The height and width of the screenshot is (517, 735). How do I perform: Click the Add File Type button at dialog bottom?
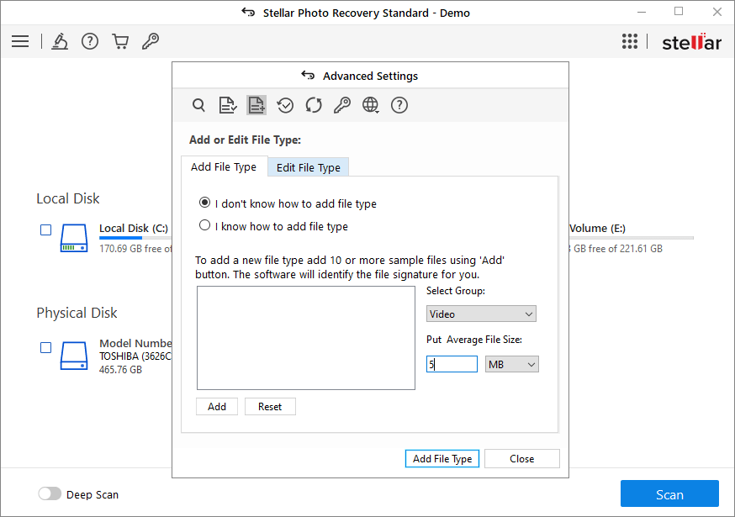click(442, 458)
